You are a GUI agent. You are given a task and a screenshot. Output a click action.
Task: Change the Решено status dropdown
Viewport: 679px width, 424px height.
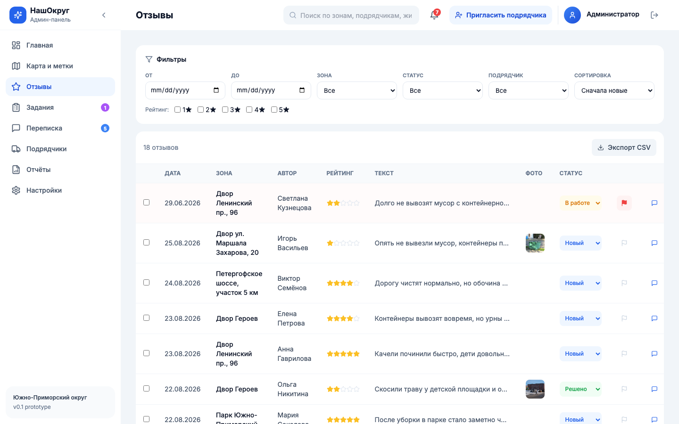click(x=581, y=389)
